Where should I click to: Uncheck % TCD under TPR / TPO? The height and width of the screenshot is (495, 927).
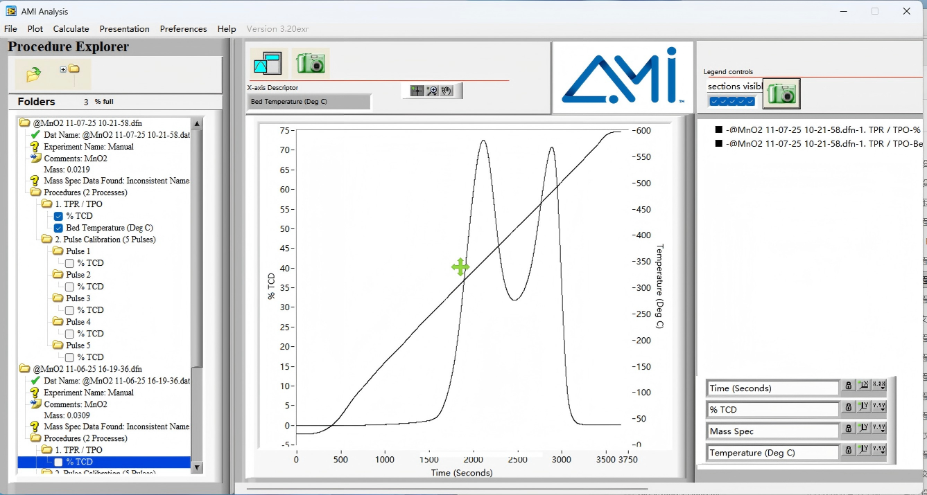click(59, 216)
